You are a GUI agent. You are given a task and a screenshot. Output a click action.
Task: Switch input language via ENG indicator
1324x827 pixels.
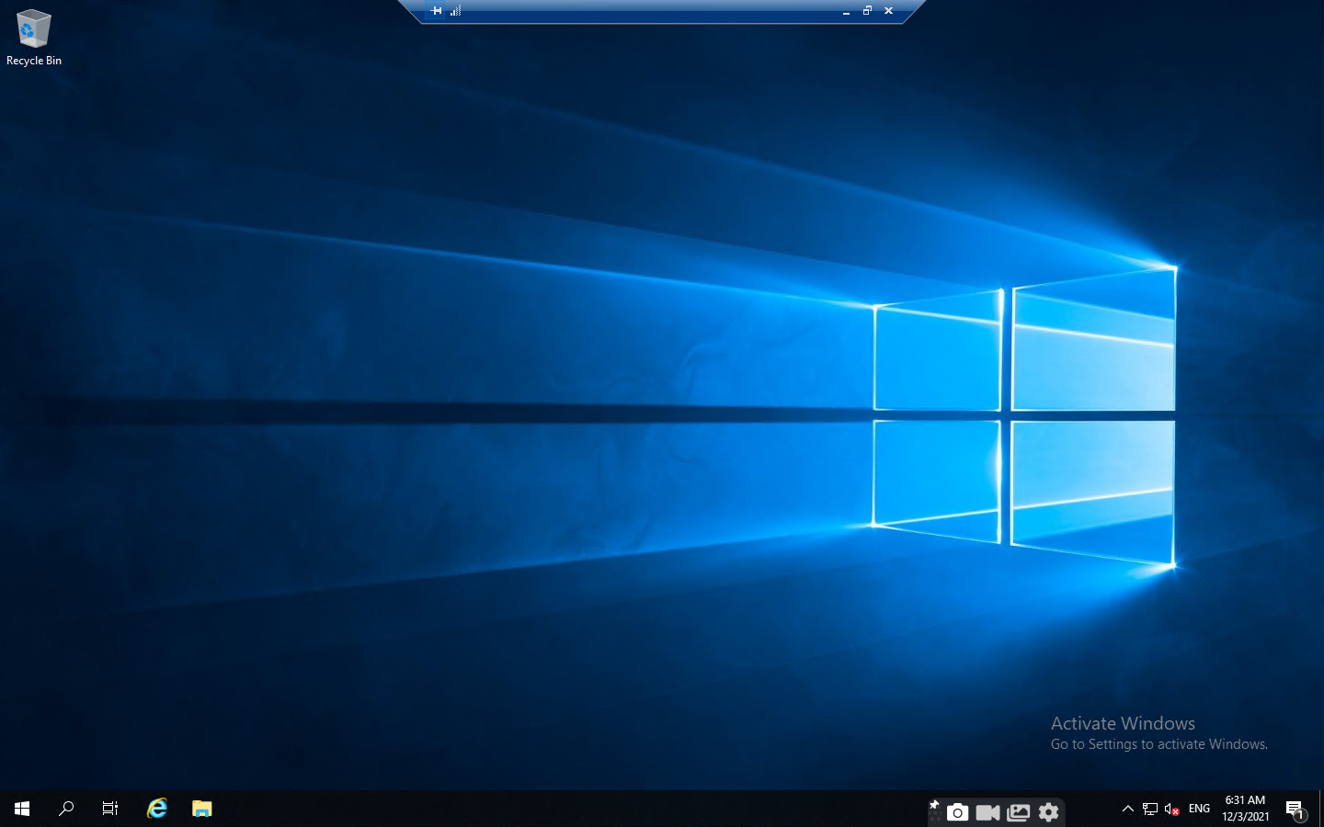[x=1199, y=809]
